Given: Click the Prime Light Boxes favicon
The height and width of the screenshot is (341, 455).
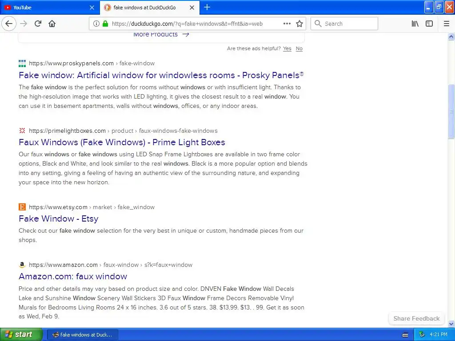Looking at the screenshot, I should point(22,131).
